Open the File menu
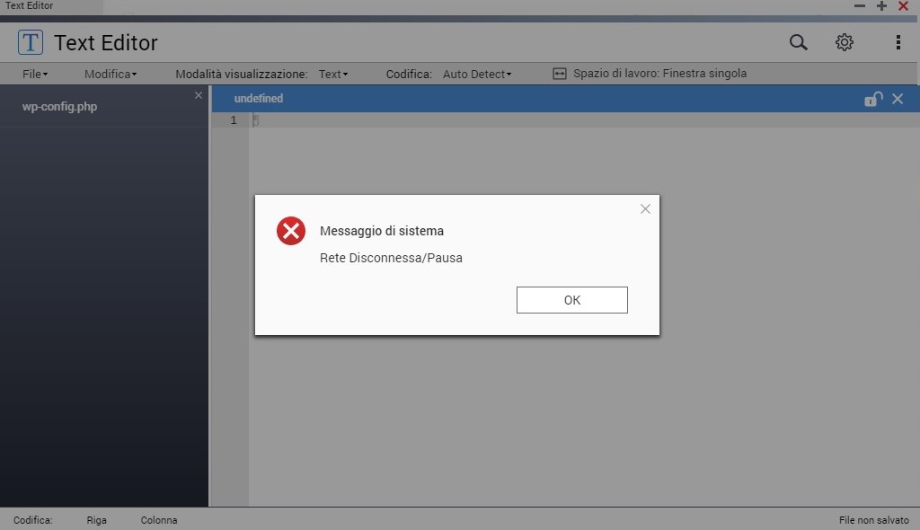This screenshot has width=920, height=530. [34, 74]
